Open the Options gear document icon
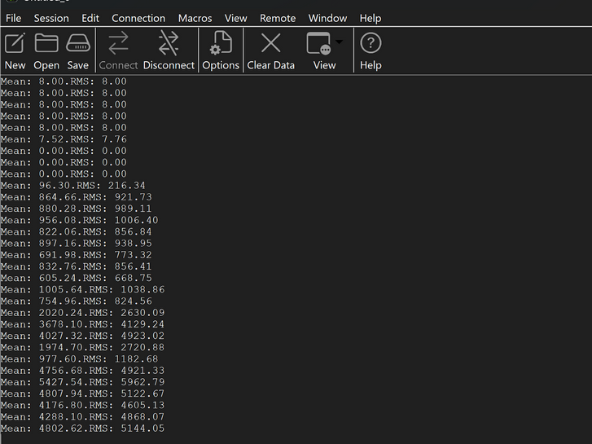592x444 pixels. click(x=221, y=43)
